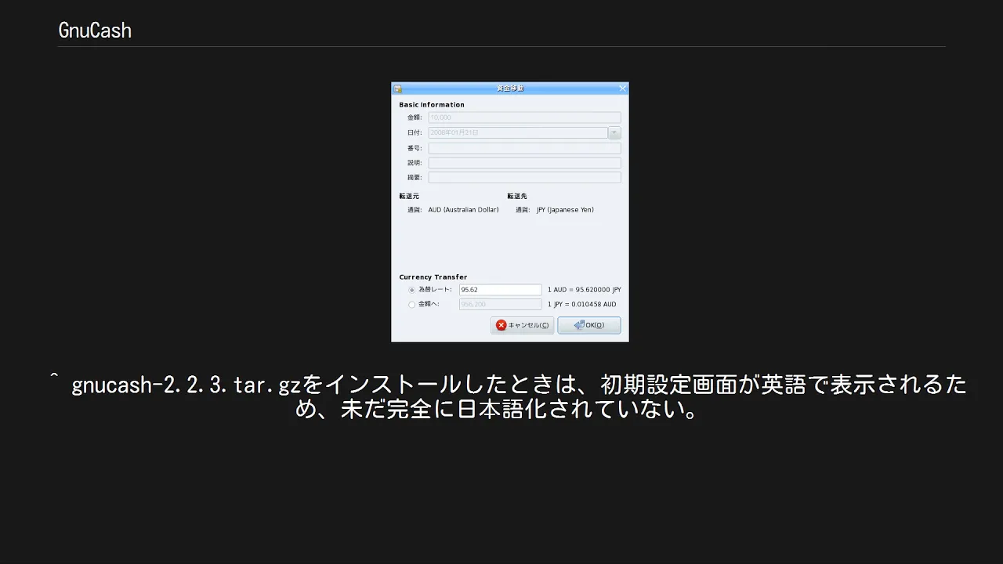Click the Currency Transfer heading

point(433,277)
